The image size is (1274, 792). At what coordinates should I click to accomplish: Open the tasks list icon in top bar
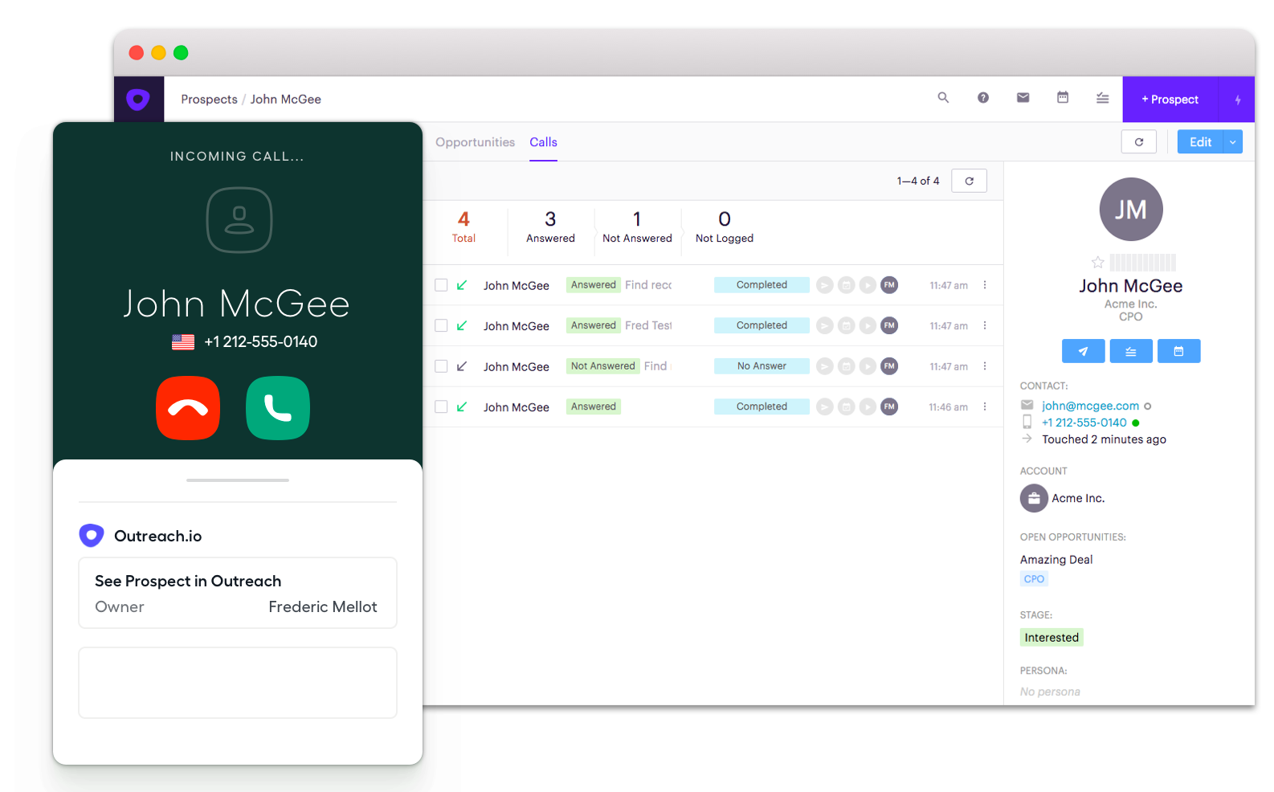pyautogui.click(x=1103, y=98)
